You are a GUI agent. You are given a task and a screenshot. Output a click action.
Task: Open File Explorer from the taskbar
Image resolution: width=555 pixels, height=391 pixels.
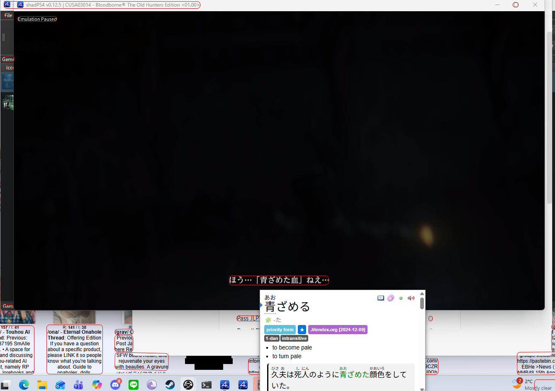pos(42,385)
